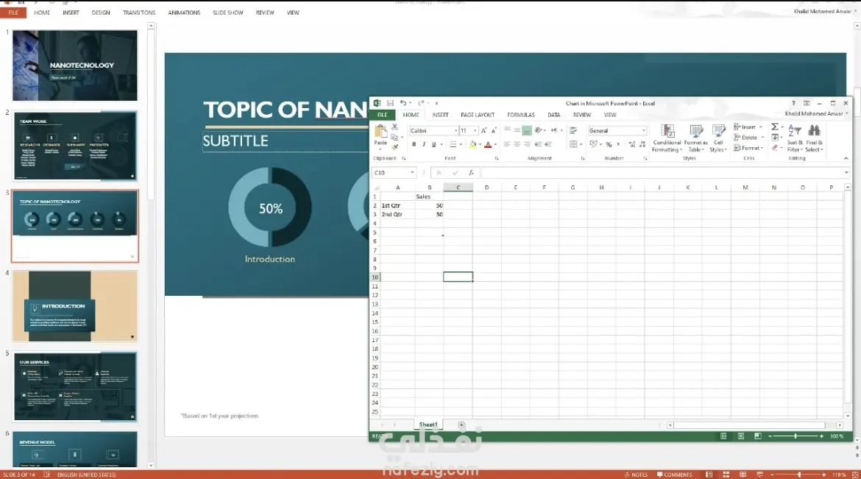
Task: Undo the last action in Excel
Action: point(403,103)
